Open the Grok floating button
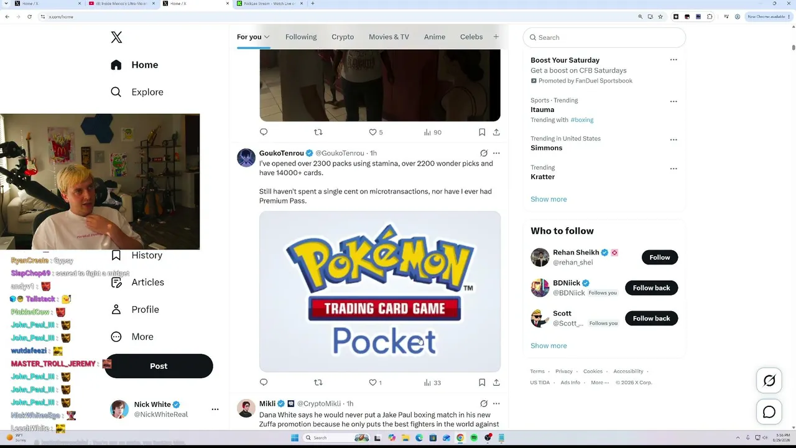 pyautogui.click(x=769, y=381)
